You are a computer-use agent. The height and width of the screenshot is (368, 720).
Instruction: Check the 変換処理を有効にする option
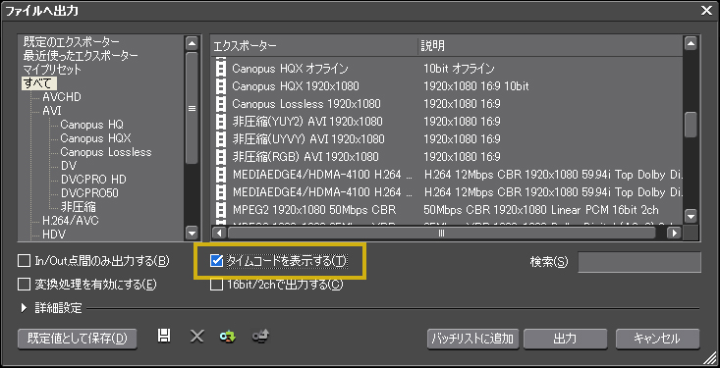(x=24, y=285)
